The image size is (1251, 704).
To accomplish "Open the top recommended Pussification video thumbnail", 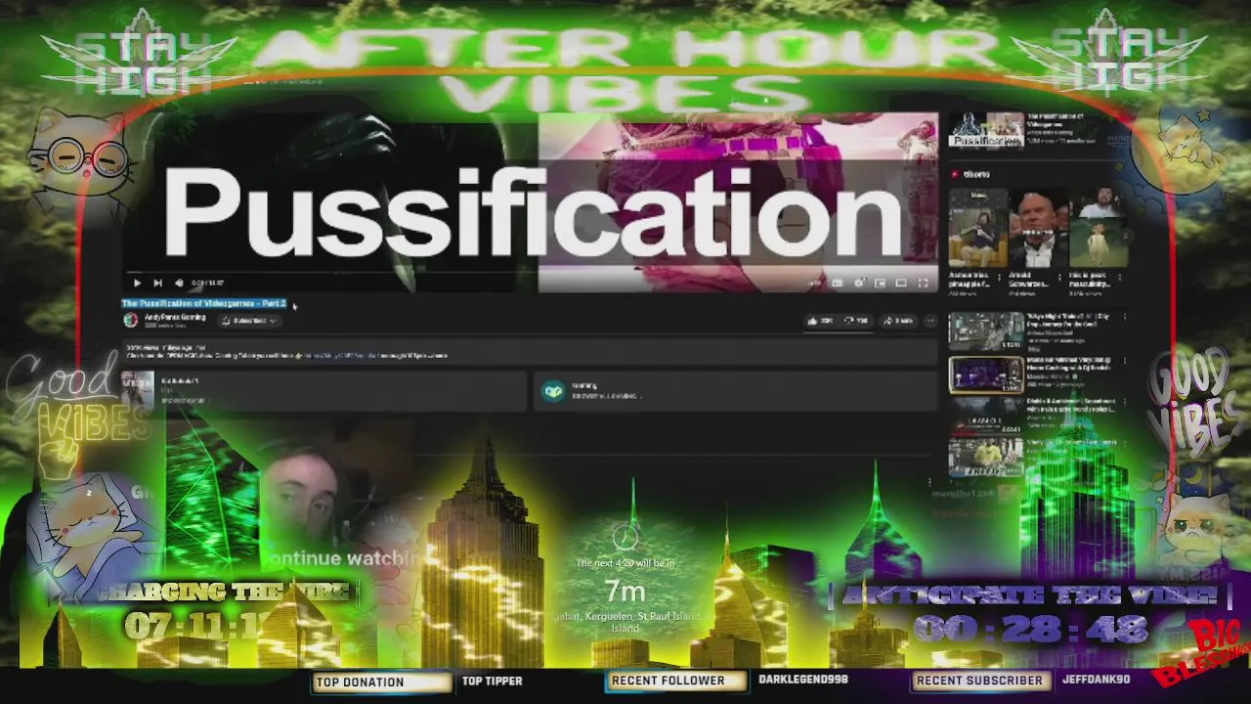I will pos(986,131).
